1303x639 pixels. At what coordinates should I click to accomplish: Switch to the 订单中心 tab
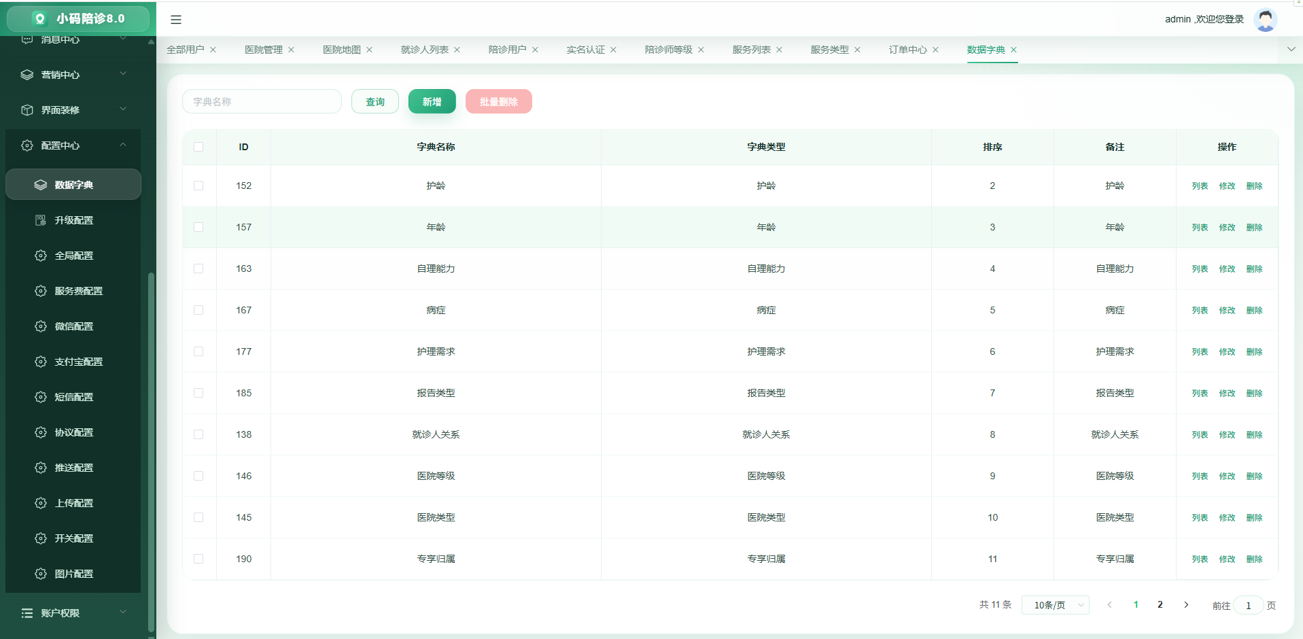[x=907, y=50]
